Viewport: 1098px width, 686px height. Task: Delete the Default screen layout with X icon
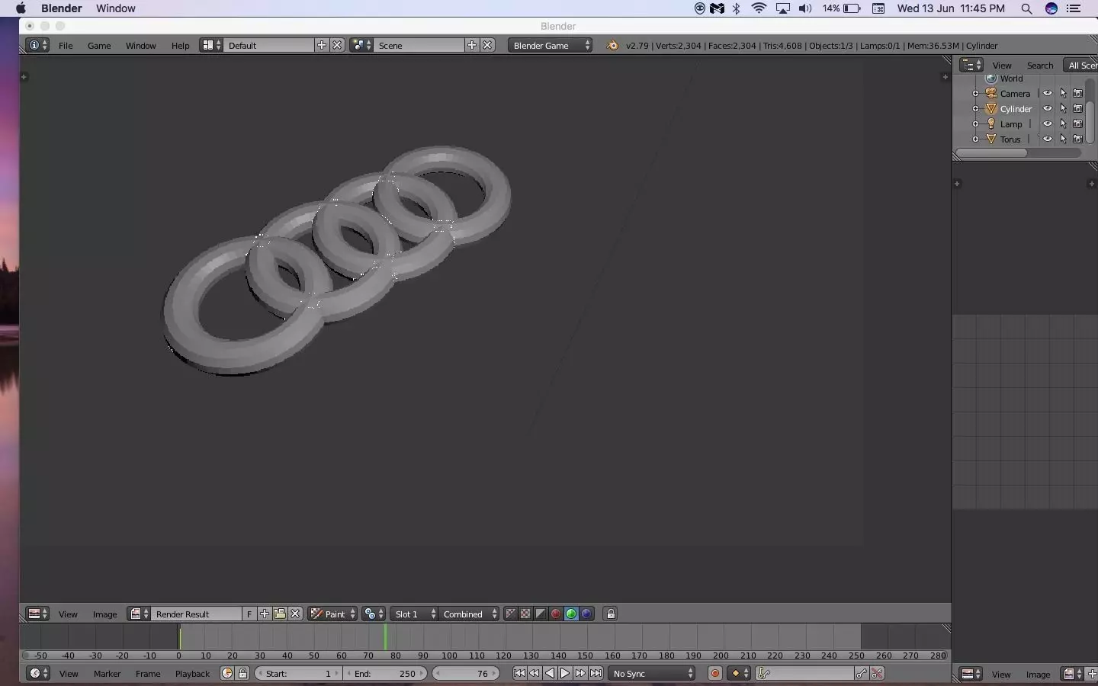(x=337, y=46)
